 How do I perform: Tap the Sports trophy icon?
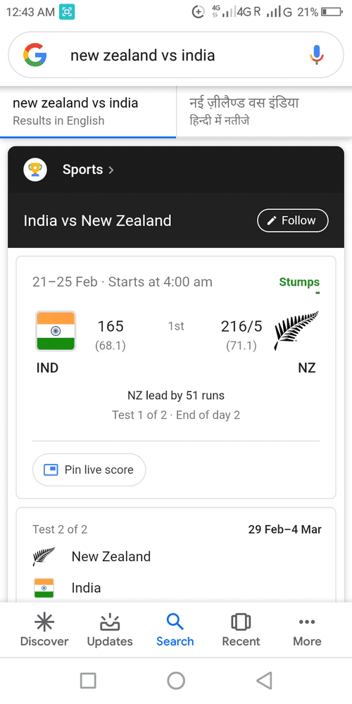(x=35, y=170)
